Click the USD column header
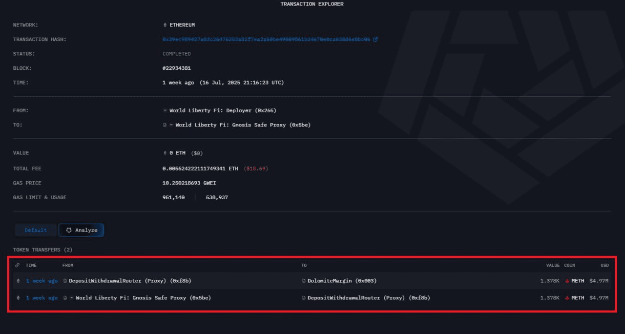Viewport: 625px width, 334px height. pos(604,266)
